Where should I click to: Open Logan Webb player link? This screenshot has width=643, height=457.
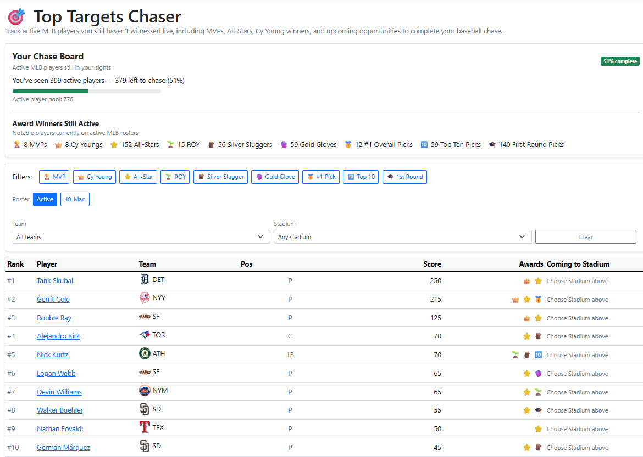56,374
